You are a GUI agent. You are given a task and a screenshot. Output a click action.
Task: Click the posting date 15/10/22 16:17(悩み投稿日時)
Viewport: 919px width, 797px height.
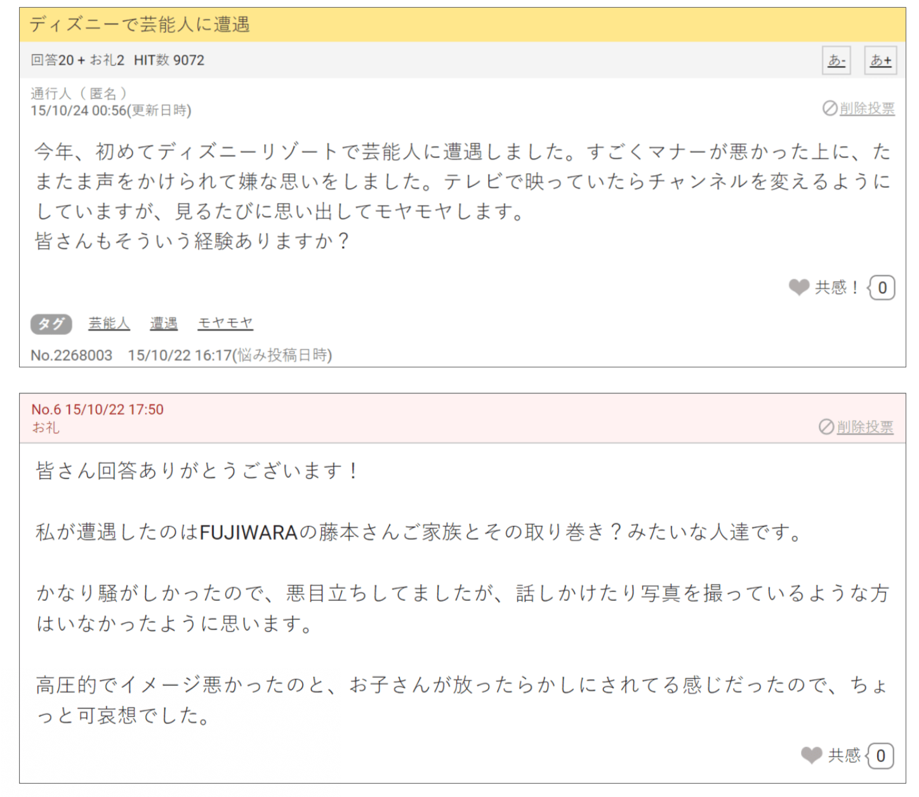(230, 355)
